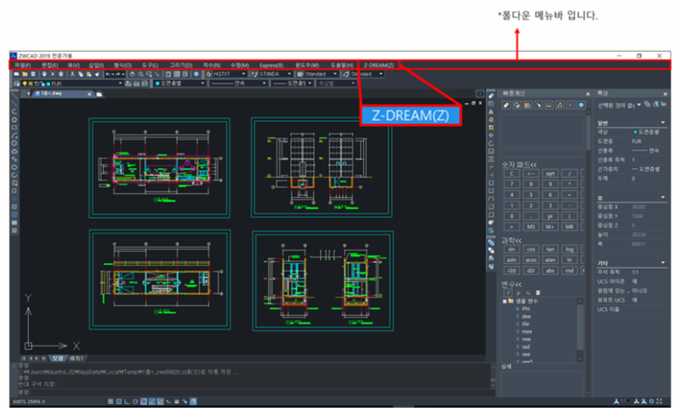Select the Move tool in the modify toolbar
The width and height of the screenshot is (683, 416).
click(491, 135)
